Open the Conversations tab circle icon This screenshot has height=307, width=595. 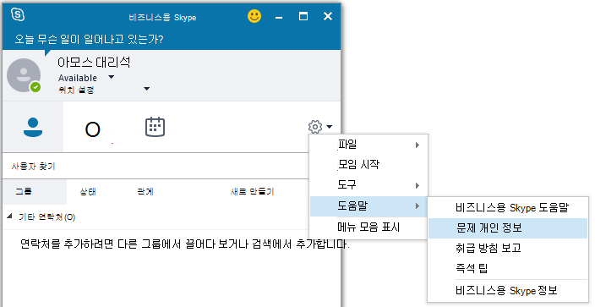point(93,129)
